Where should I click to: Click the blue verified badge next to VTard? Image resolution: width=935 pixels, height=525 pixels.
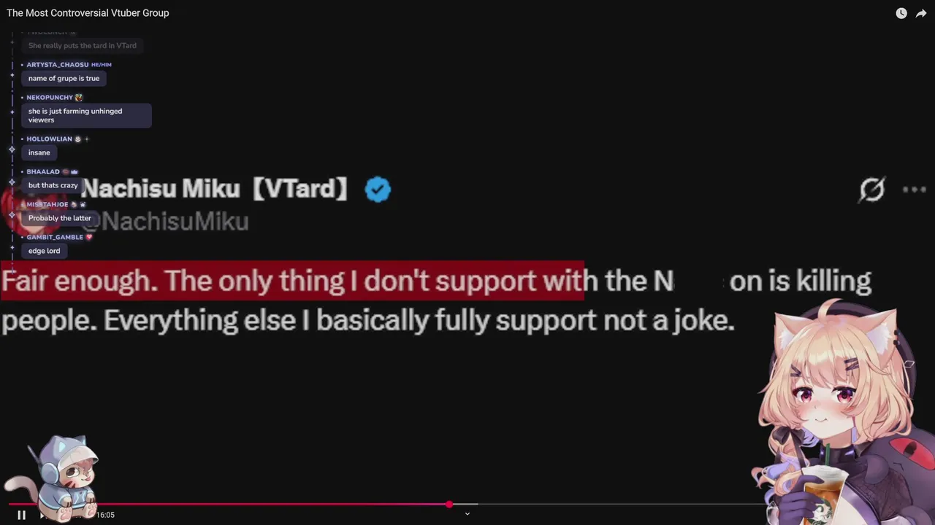pyautogui.click(x=378, y=190)
